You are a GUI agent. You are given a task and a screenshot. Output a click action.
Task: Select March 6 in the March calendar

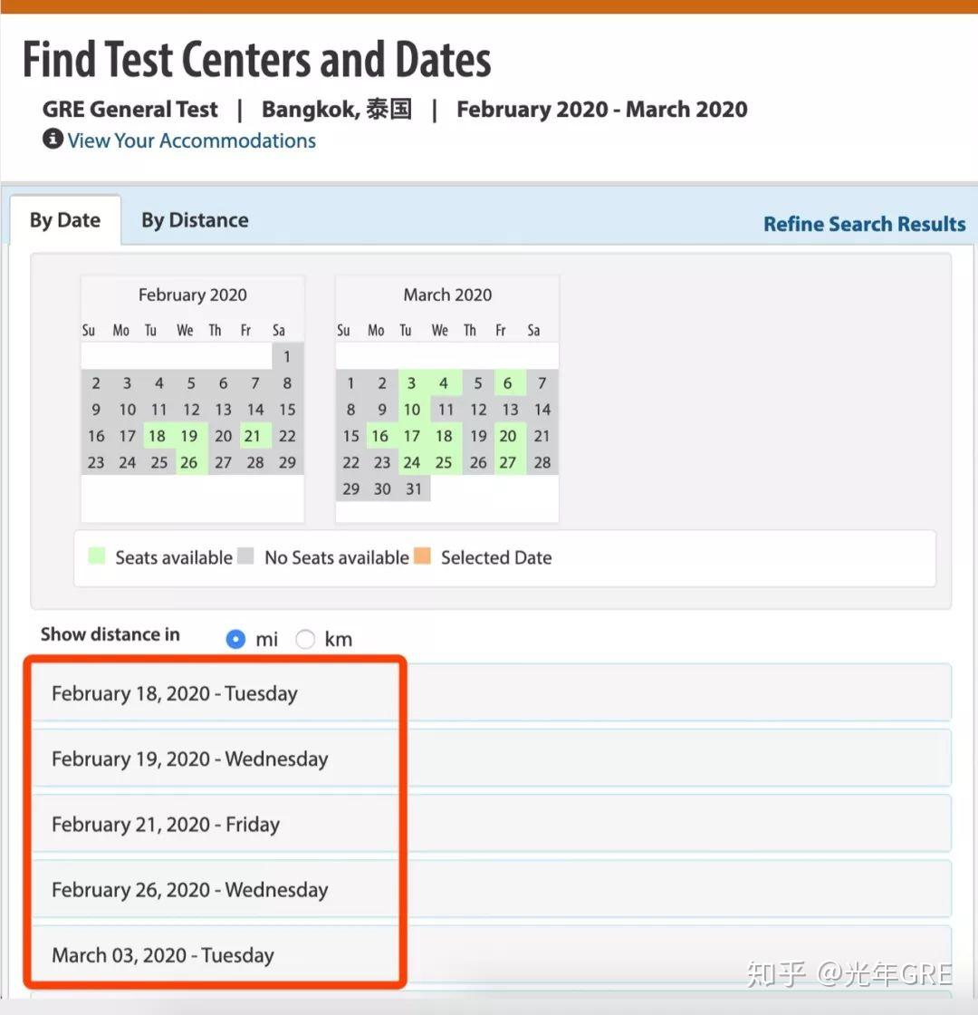tap(508, 383)
